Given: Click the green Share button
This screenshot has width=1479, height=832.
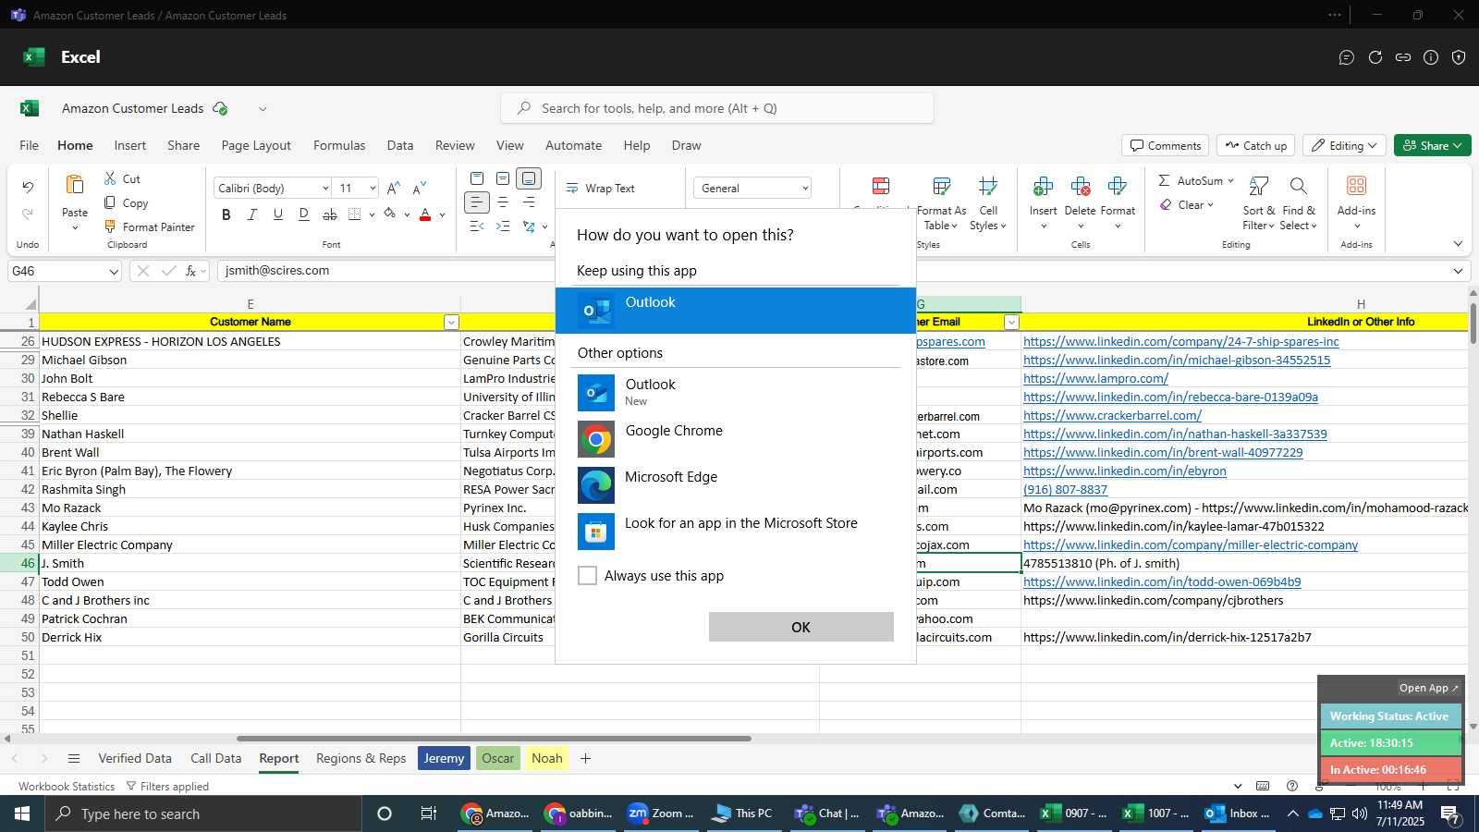Looking at the screenshot, I should (x=1432, y=145).
